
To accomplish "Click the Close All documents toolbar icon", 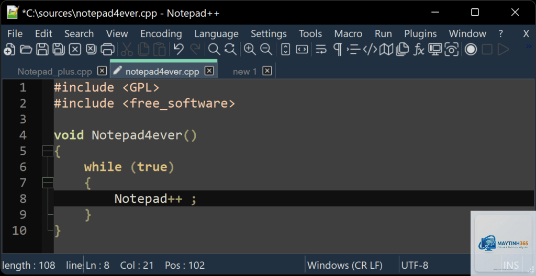I will 91,50.
